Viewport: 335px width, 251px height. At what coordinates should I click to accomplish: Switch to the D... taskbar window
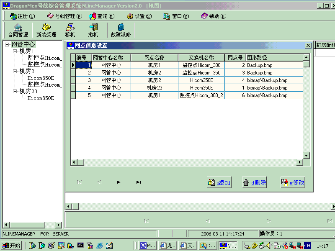point(207,246)
